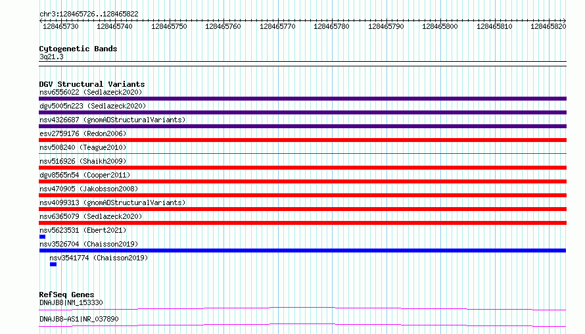
Task: Select ruler position 128465820
Action: click(548, 26)
